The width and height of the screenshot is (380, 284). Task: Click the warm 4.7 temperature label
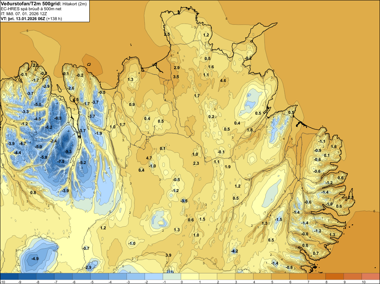(x=149, y=158)
